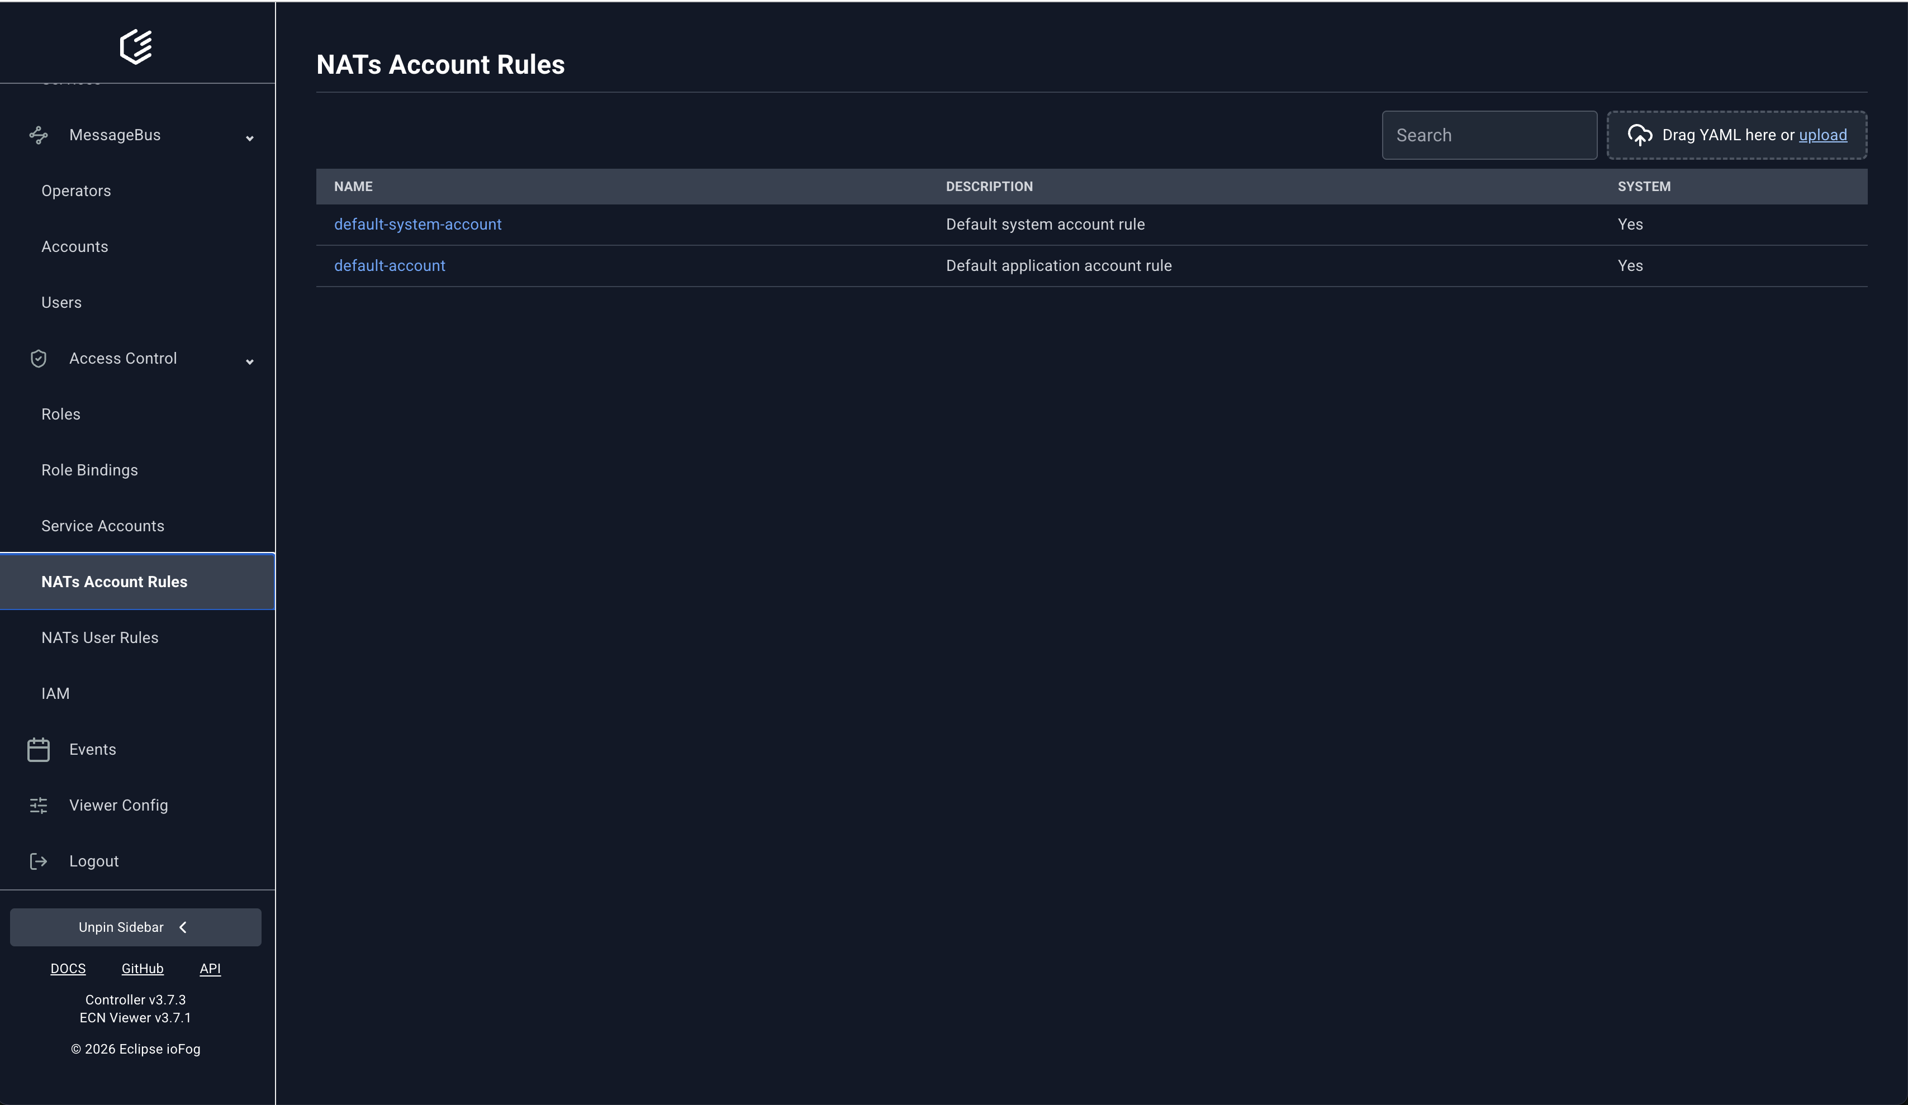The width and height of the screenshot is (1908, 1105).
Task: Open the Service Accounts page
Action: click(102, 526)
